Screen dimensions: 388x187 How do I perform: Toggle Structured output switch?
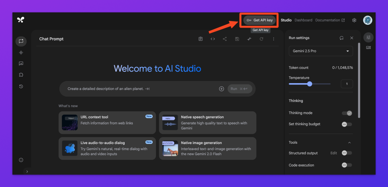[347, 153]
